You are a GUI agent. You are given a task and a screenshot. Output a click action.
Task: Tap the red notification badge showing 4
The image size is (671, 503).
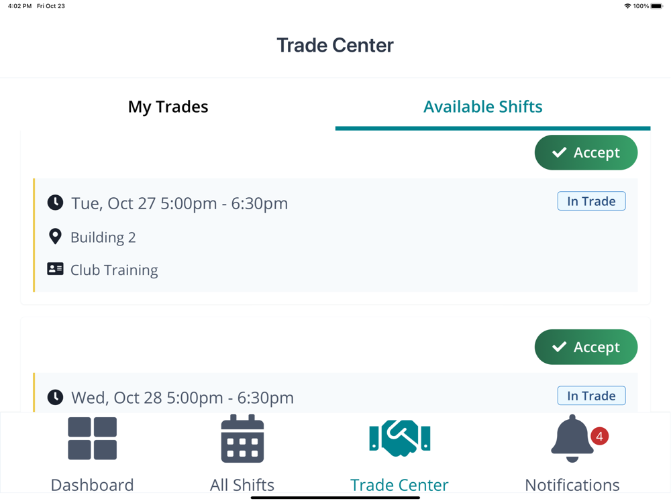point(599,436)
